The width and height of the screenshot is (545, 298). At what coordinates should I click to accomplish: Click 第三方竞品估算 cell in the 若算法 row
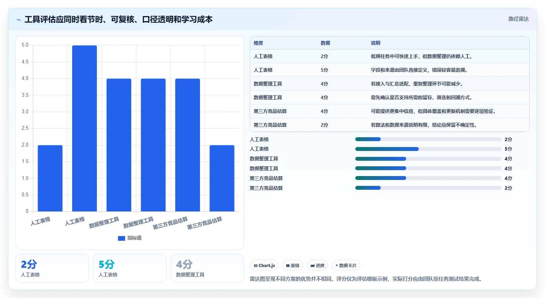click(x=270, y=125)
